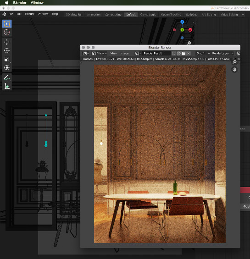Screen dimensions: 250x259
Task: Click the render window pan hand icon
Action: (234, 70)
